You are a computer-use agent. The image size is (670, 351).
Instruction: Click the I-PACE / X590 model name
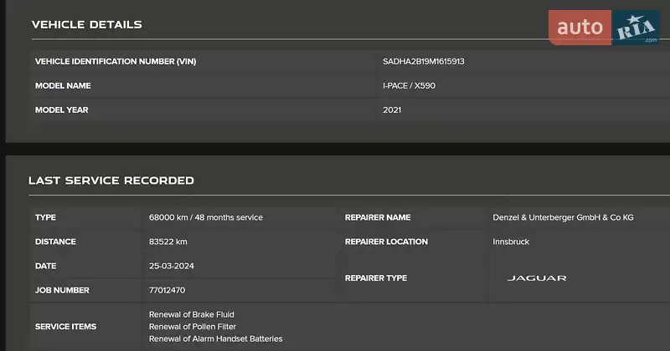(x=409, y=86)
